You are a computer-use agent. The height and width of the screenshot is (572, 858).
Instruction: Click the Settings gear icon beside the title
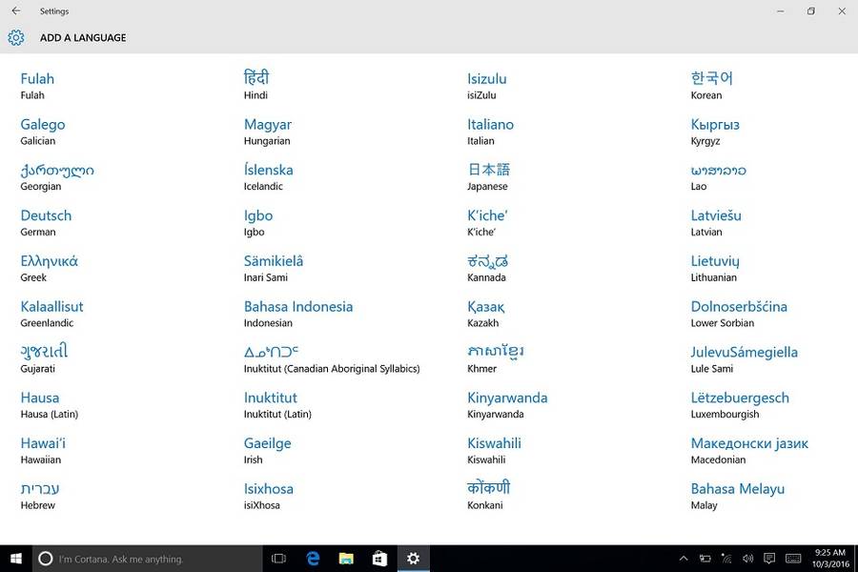click(16, 38)
